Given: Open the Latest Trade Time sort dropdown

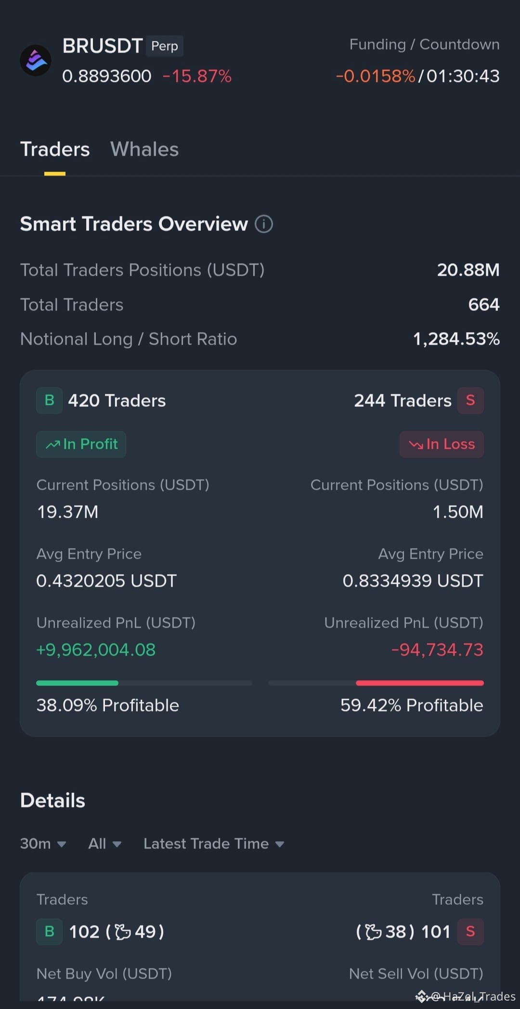Looking at the screenshot, I should point(214,844).
